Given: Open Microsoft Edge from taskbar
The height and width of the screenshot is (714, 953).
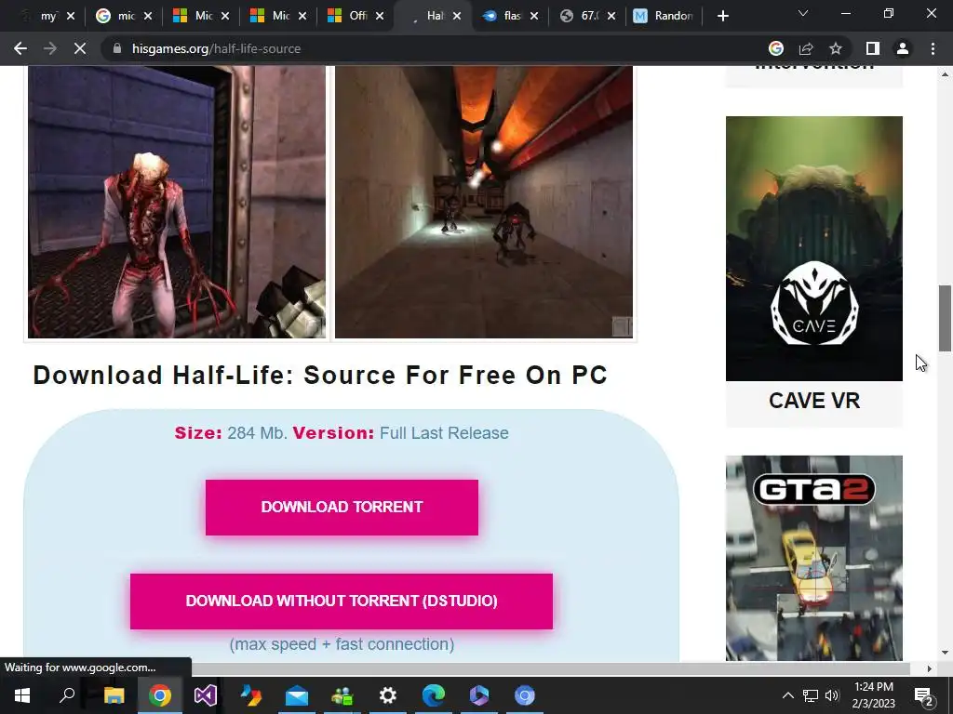Looking at the screenshot, I should click(434, 695).
